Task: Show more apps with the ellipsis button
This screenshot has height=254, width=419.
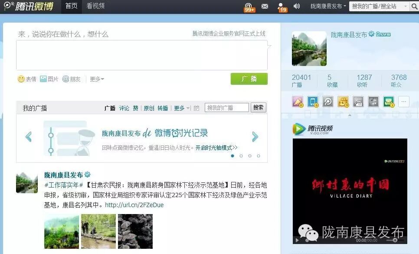Action: (x=404, y=102)
